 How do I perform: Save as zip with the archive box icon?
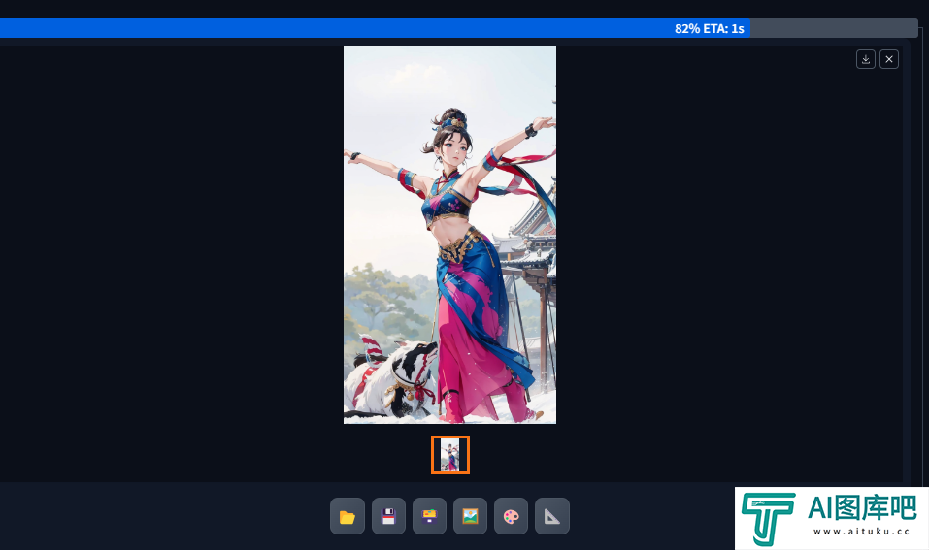429,517
